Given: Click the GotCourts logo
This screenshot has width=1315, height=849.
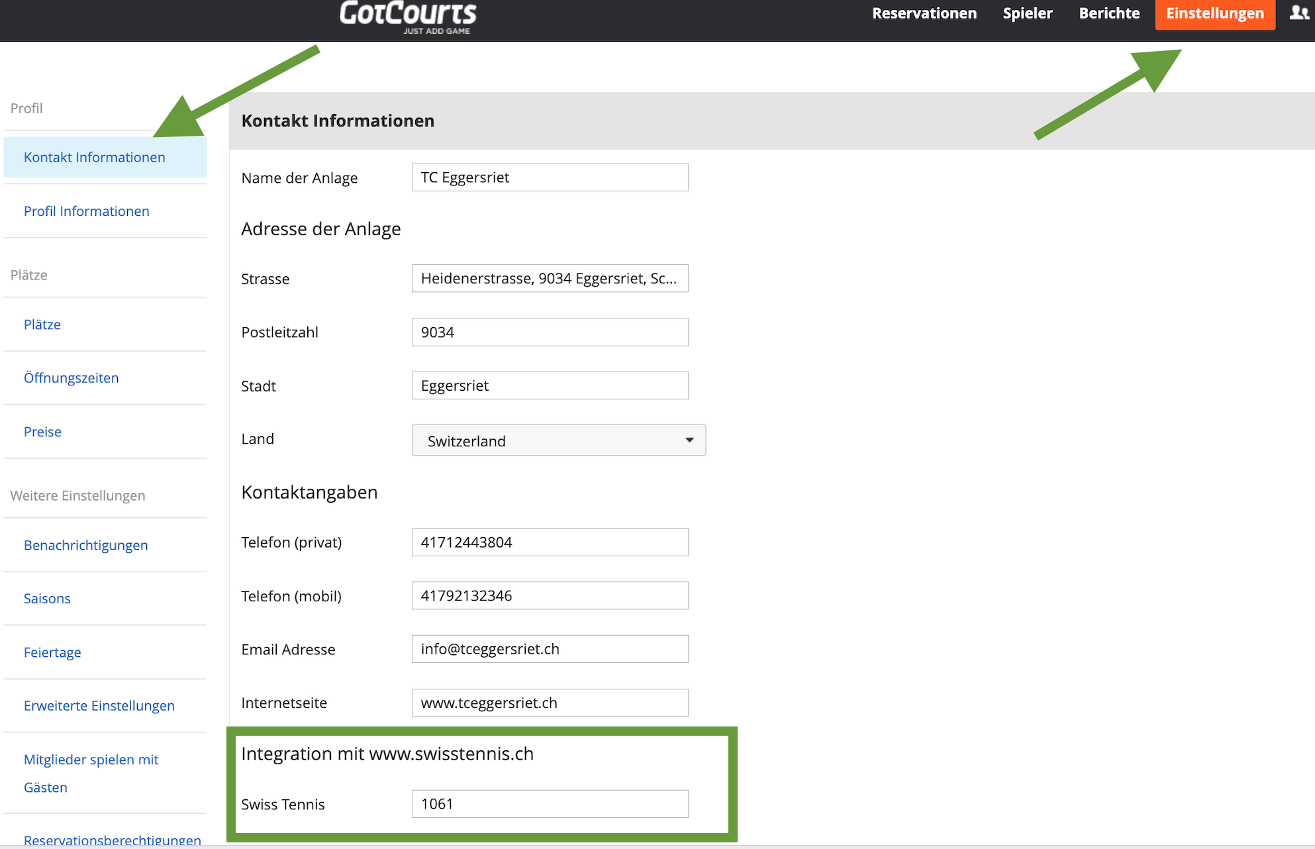Looking at the screenshot, I should [408, 17].
